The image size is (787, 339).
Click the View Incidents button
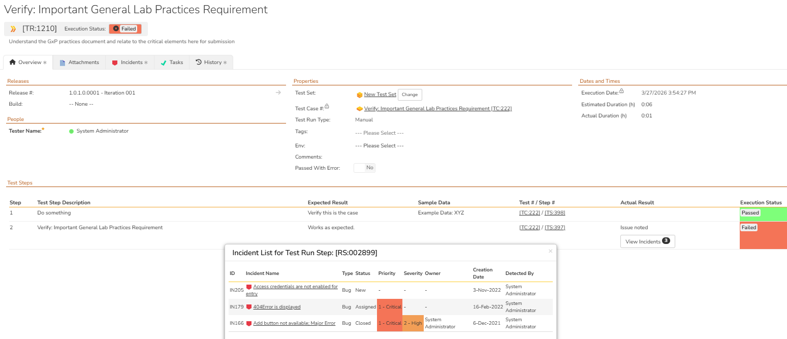tap(647, 241)
